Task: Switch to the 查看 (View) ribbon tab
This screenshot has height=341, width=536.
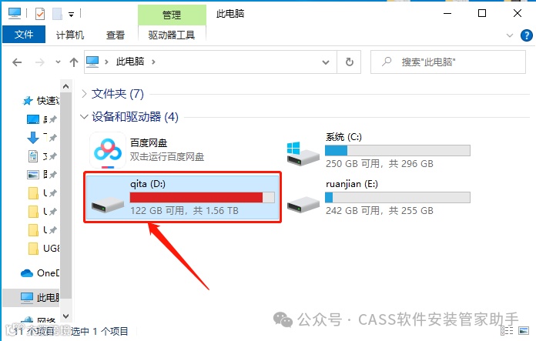Action: click(x=116, y=35)
